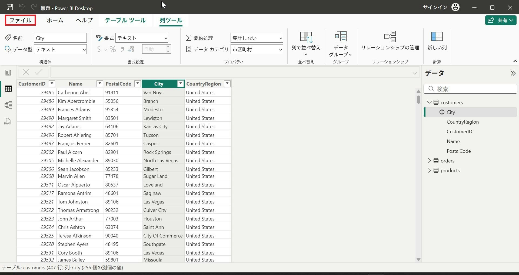Open リレーションシップの管理 icon

pyautogui.click(x=390, y=36)
